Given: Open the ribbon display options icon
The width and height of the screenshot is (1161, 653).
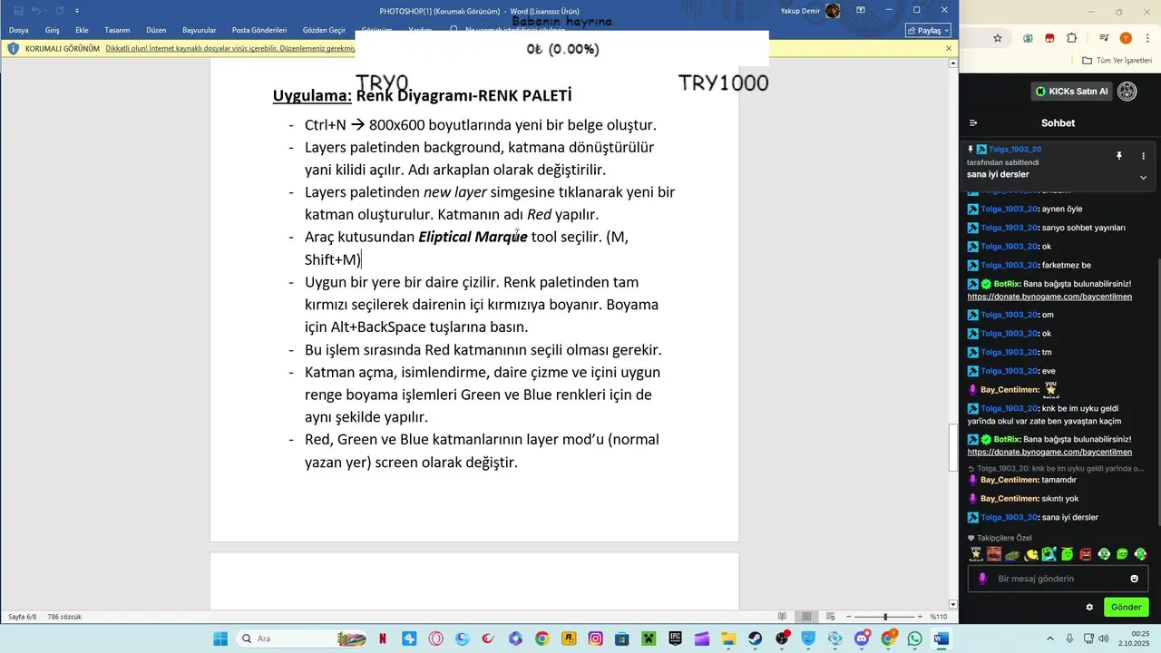Looking at the screenshot, I should click(861, 10).
